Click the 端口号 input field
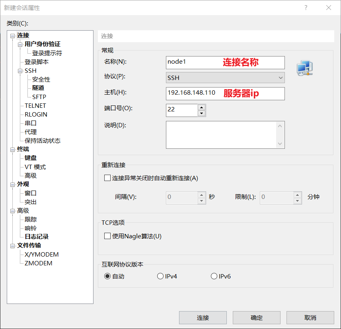Screen dimensions: 341x329 coord(182,110)
